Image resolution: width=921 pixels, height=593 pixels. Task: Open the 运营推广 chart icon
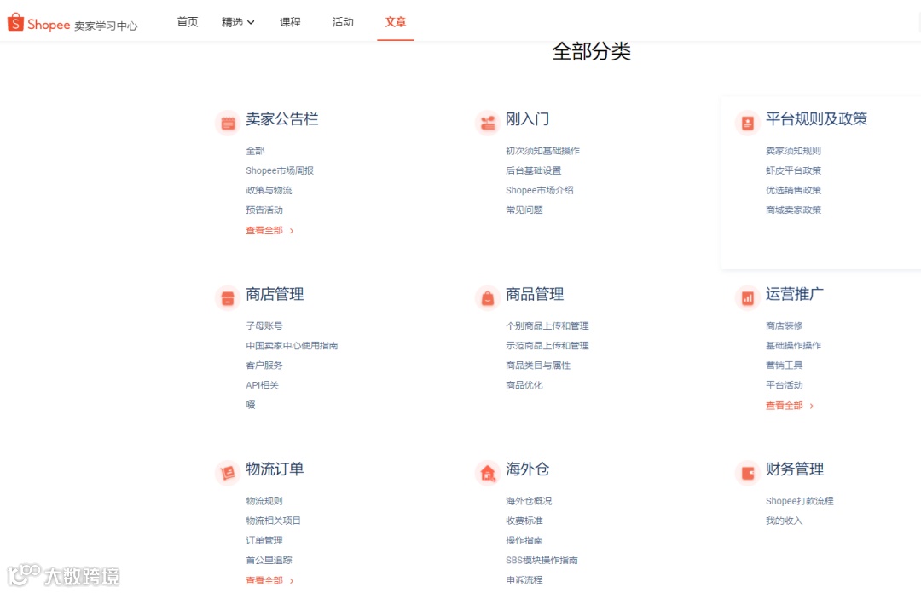tap(748, 298)
